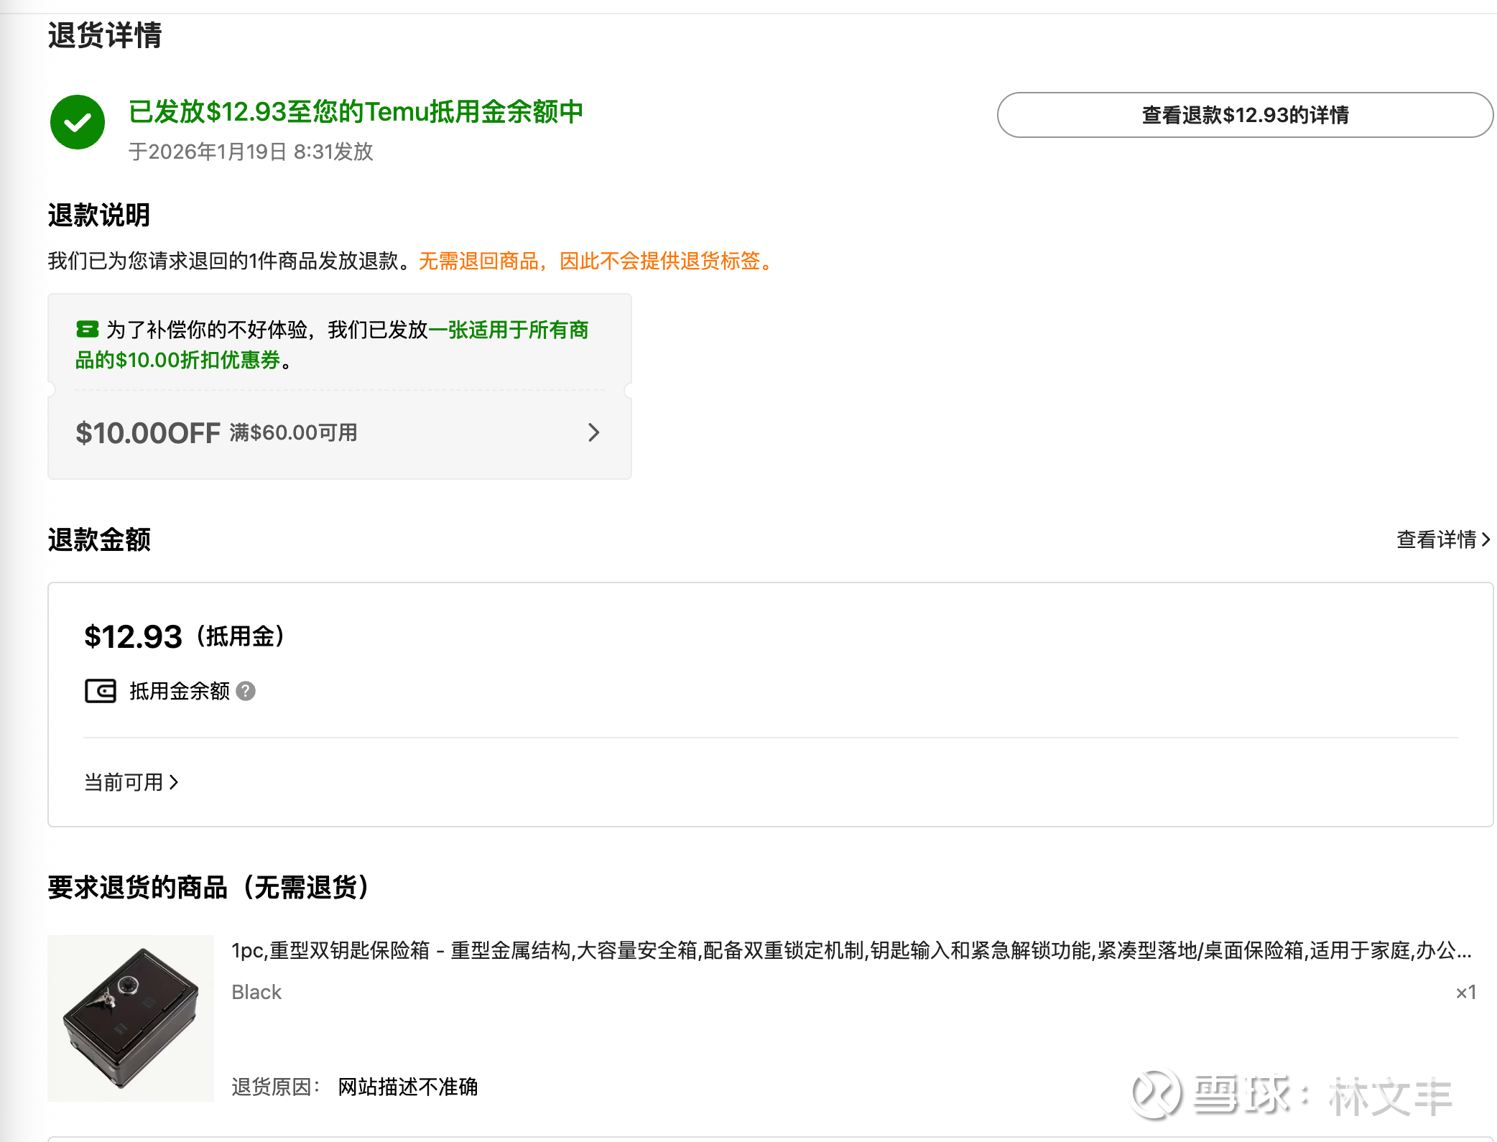Click the 退货原因 网站描述不准确 text
1497x1142 pixels.
pyautogui.click(x=407, y=1087)
